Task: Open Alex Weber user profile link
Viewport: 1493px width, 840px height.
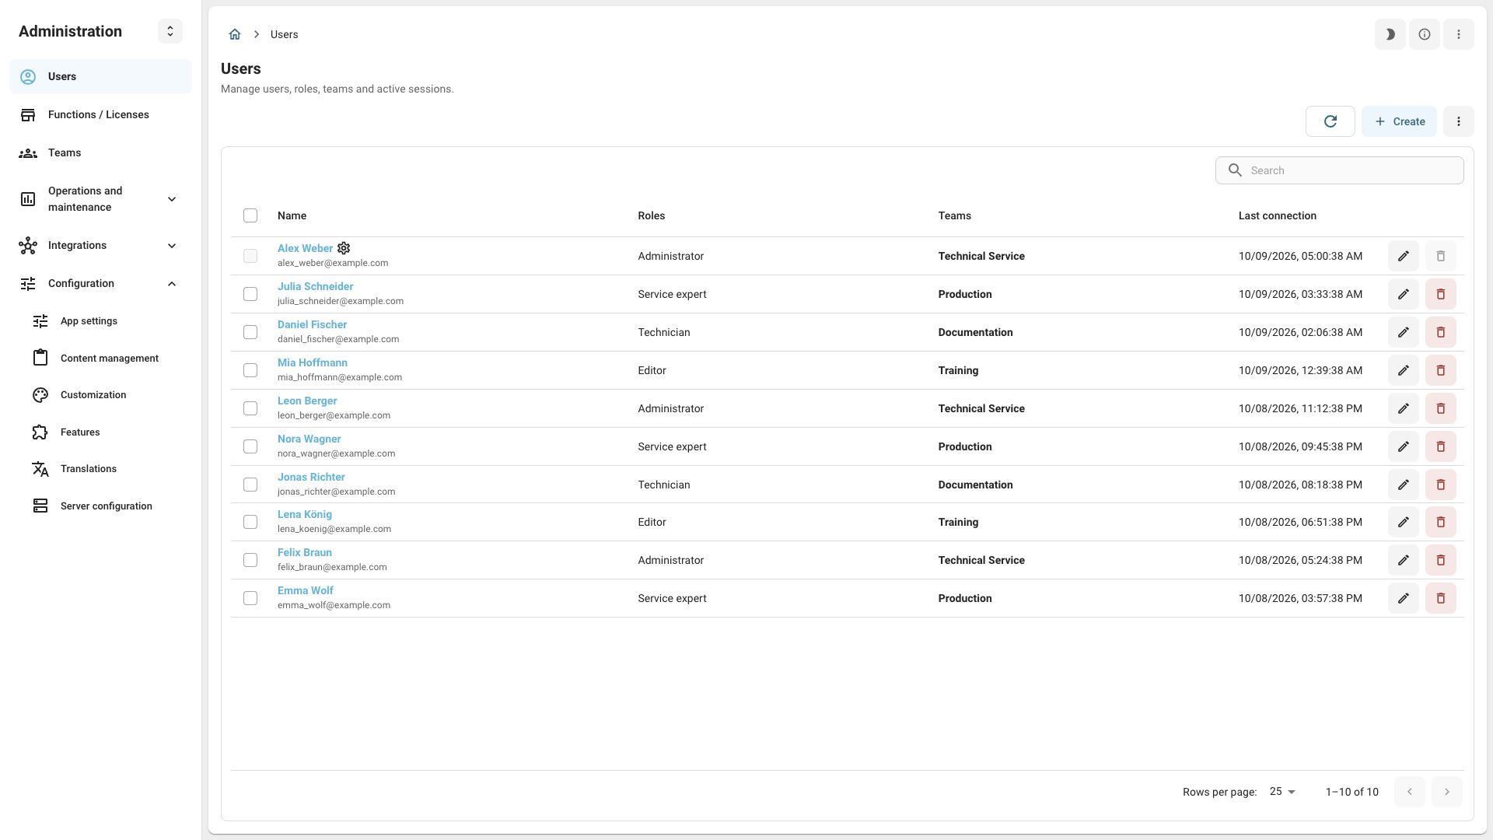Action: tap(305, 248)
